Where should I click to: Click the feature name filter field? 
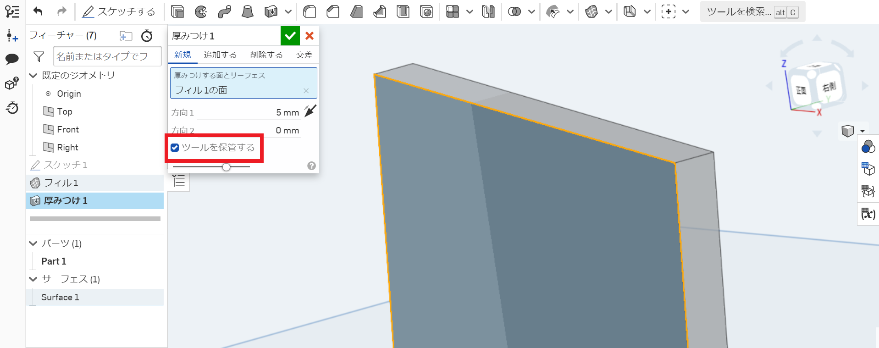(107, 56)
